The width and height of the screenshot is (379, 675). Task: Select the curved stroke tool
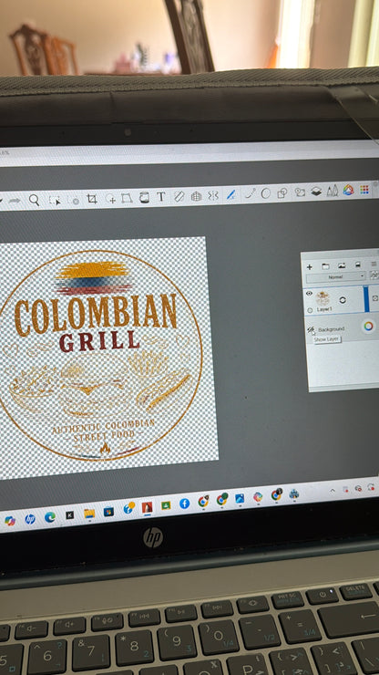click(x=250, y=194)
